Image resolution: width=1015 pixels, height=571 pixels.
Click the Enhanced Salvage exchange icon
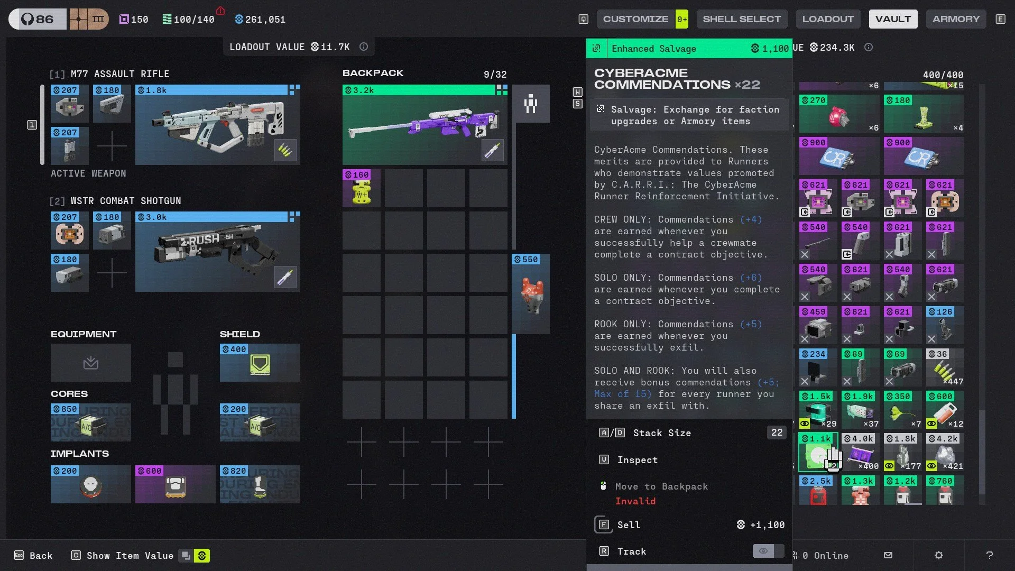(x=596, y=48)
